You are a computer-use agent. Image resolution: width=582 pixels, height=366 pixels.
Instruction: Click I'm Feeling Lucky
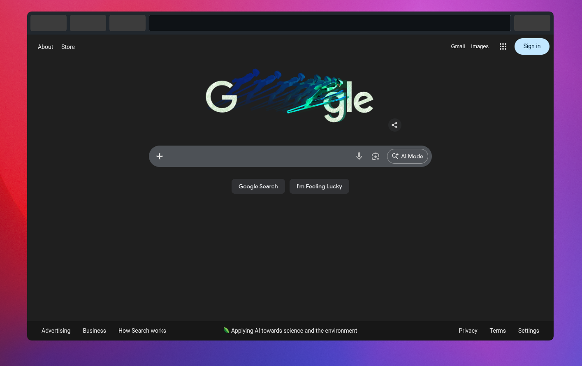319,186
